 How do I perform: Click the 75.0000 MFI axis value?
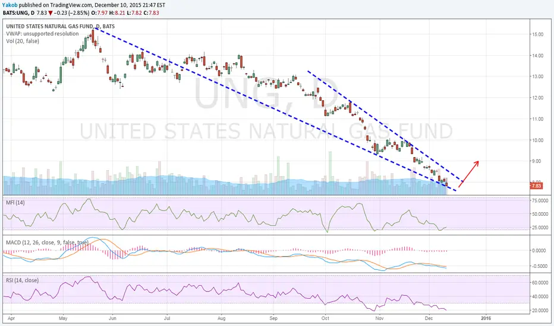[540, 200]
